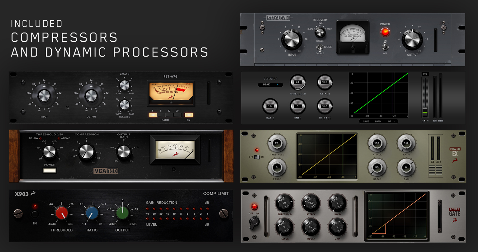
Task: Click the Power EX Range knob
Action: point(277,167)
